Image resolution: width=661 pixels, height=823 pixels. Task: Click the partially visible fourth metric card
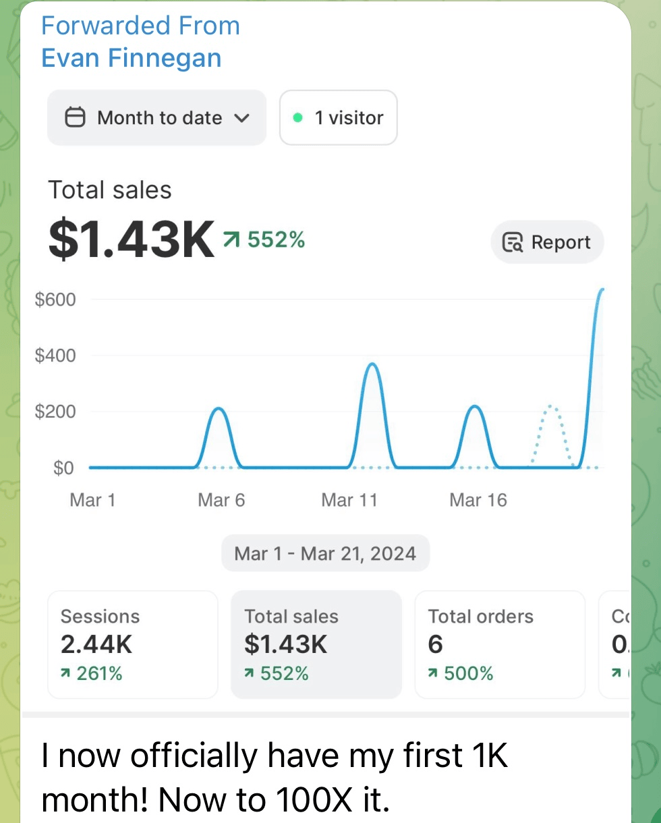614,644
